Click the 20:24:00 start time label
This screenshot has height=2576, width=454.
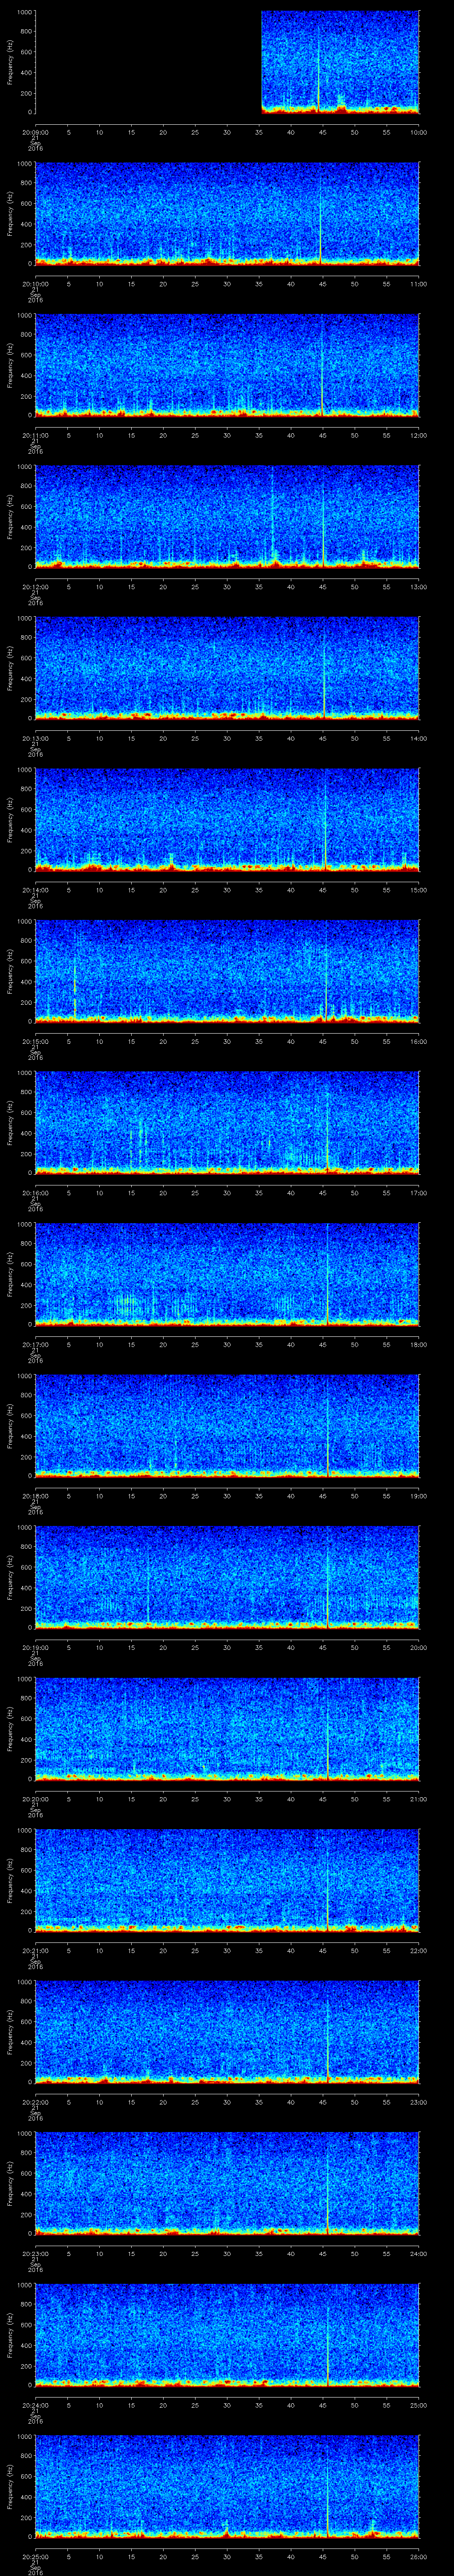(35, 2404)
